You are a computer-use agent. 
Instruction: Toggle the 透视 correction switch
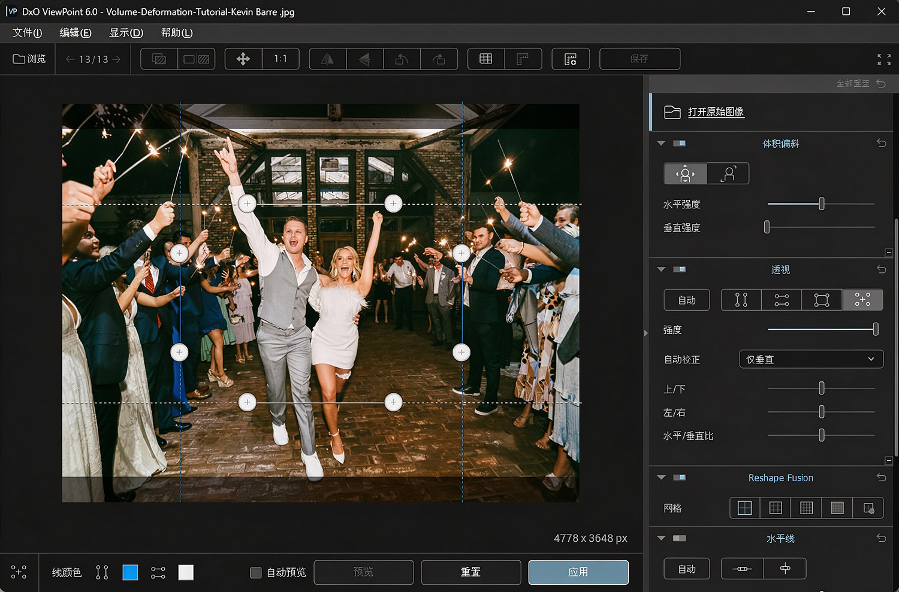click(680, 269)
